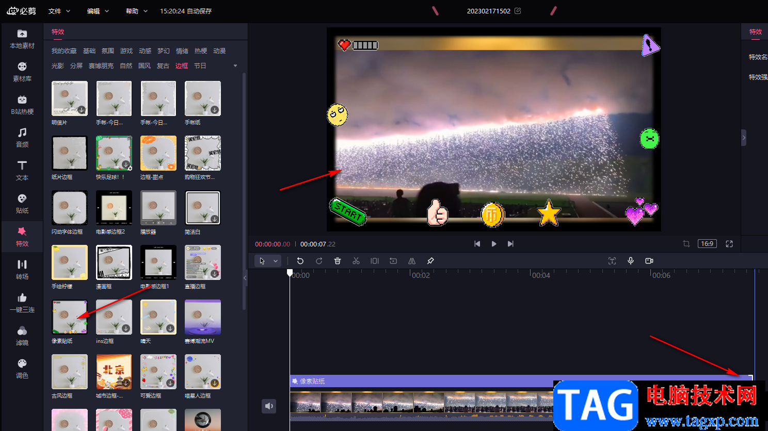
Task: Click the mirror flip toolbar icon
Action: 412,261
